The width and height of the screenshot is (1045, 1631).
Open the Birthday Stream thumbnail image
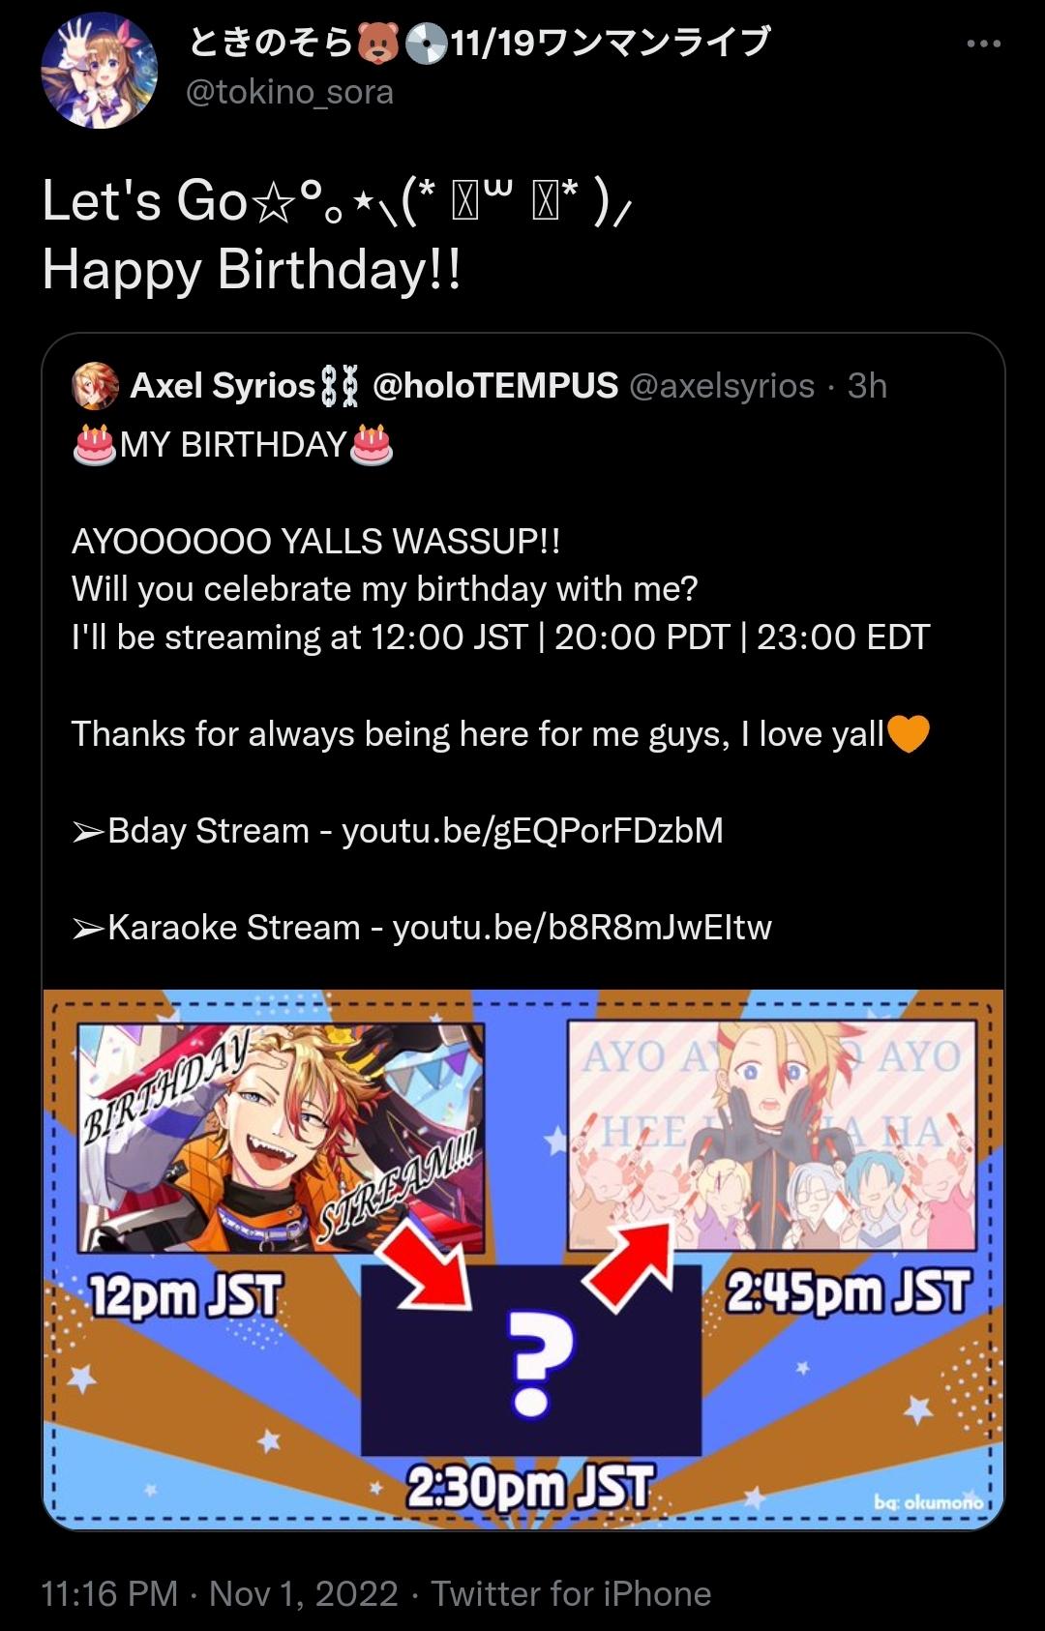coord(281,1137)
